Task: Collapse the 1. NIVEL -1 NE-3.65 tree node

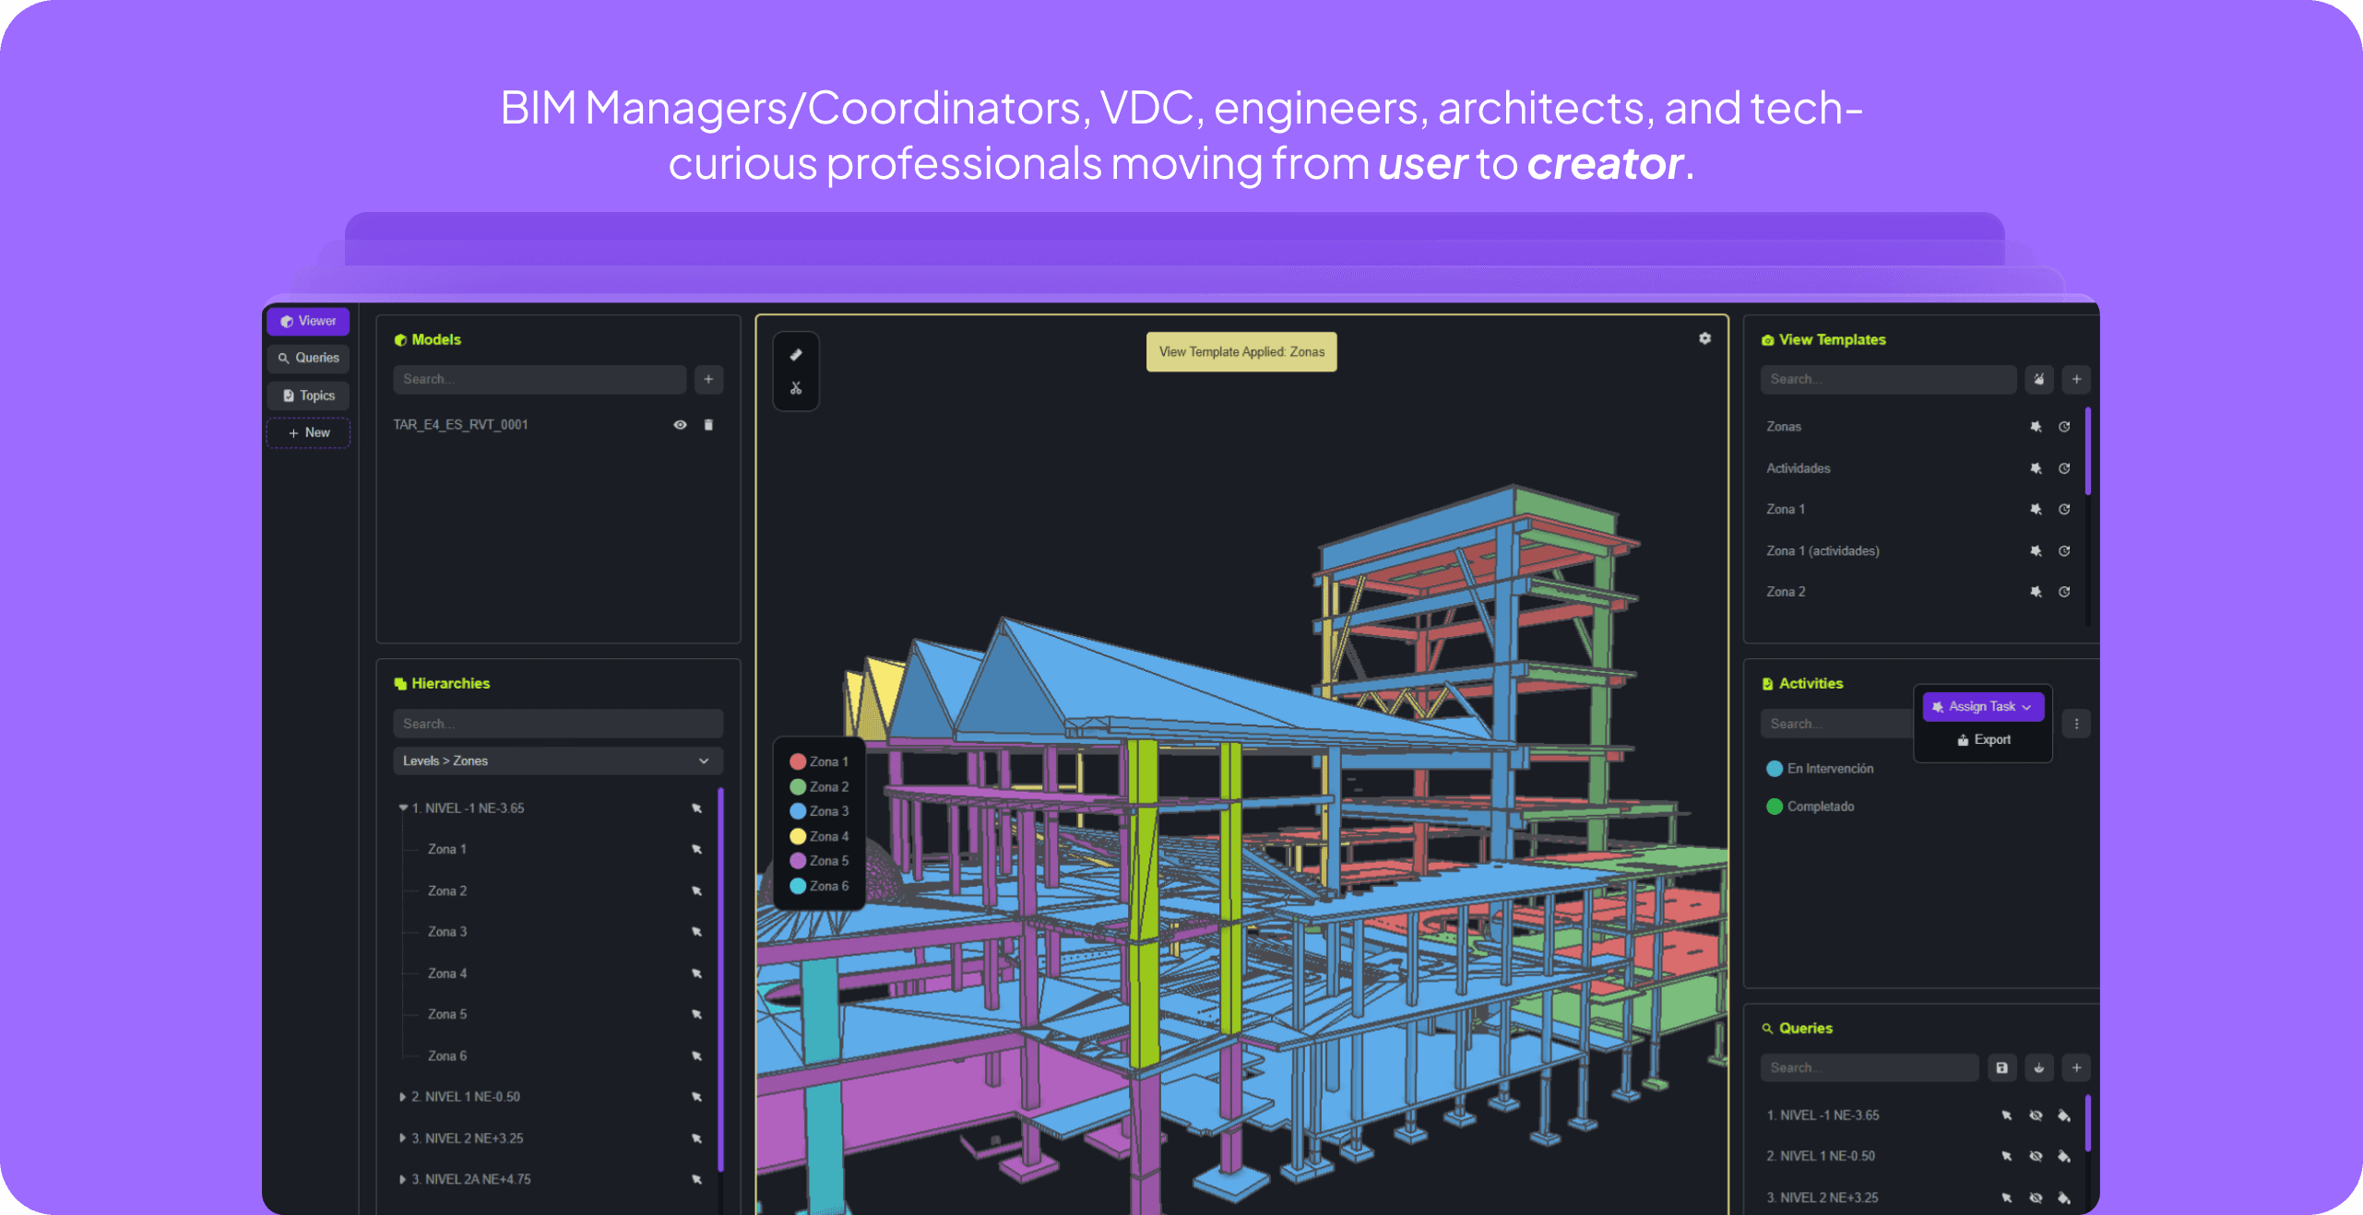Action: pos(403,808)
